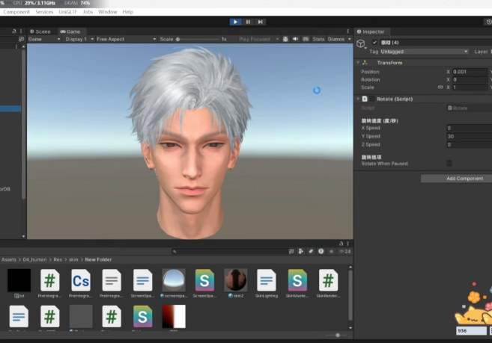Click the Pause button in the toolbar
Image resolution: width=492 pixels, height=343 pixels.
(x=248, y=22)
